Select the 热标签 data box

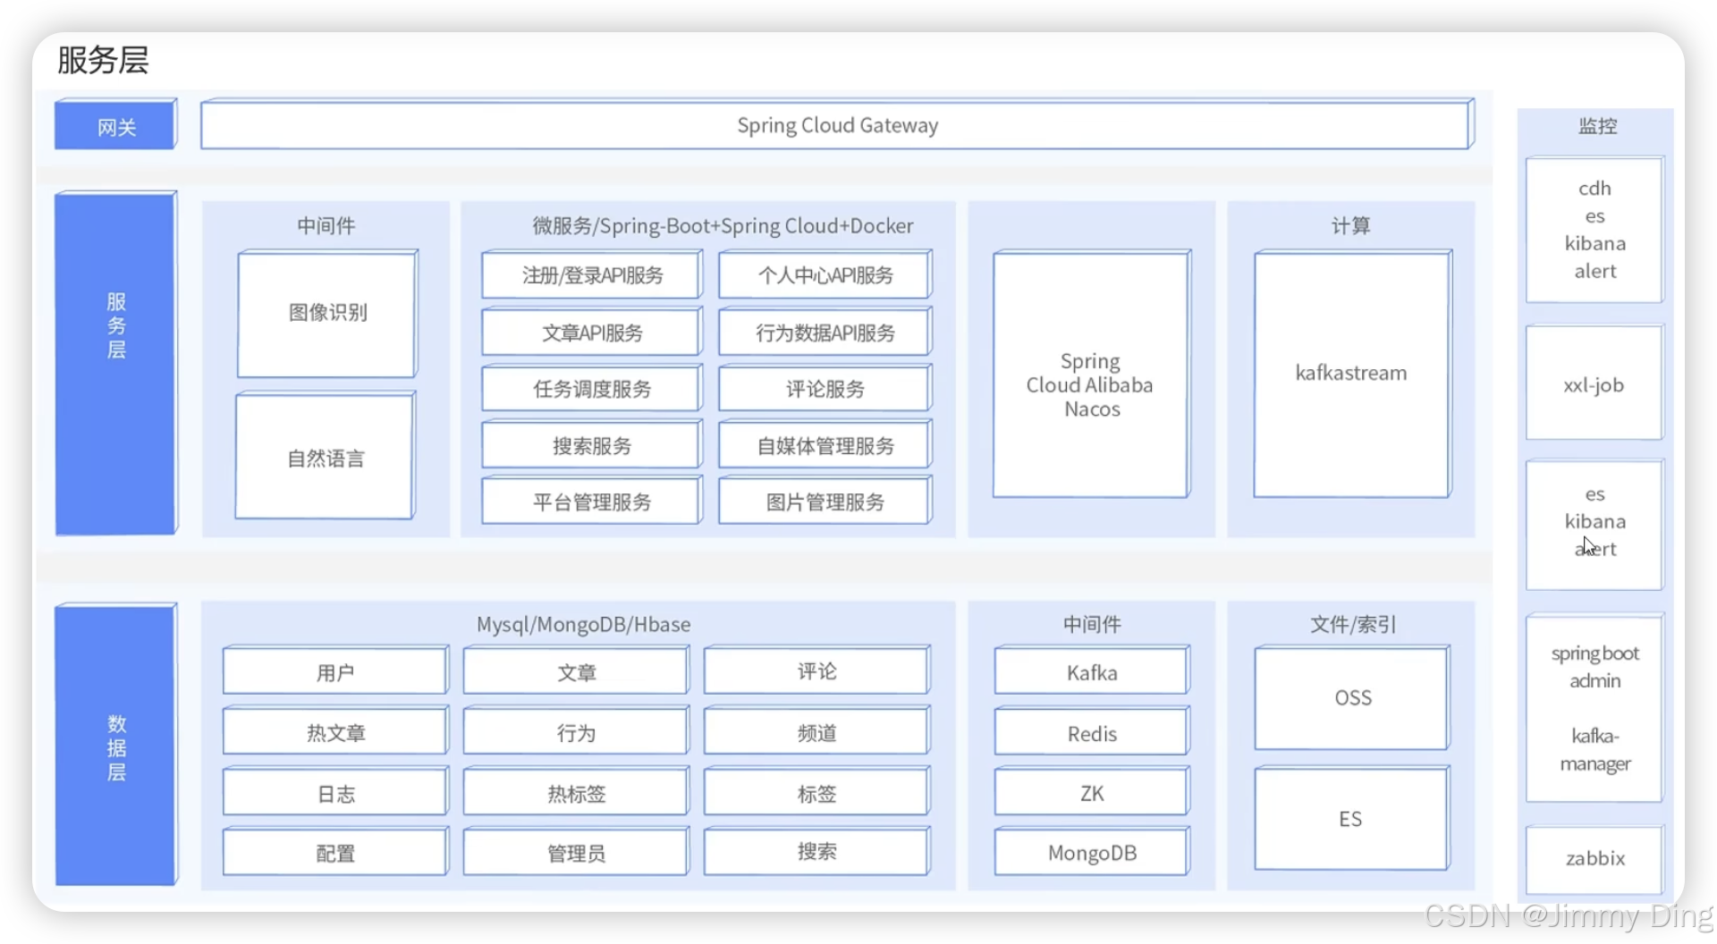[x=576, y=792]
